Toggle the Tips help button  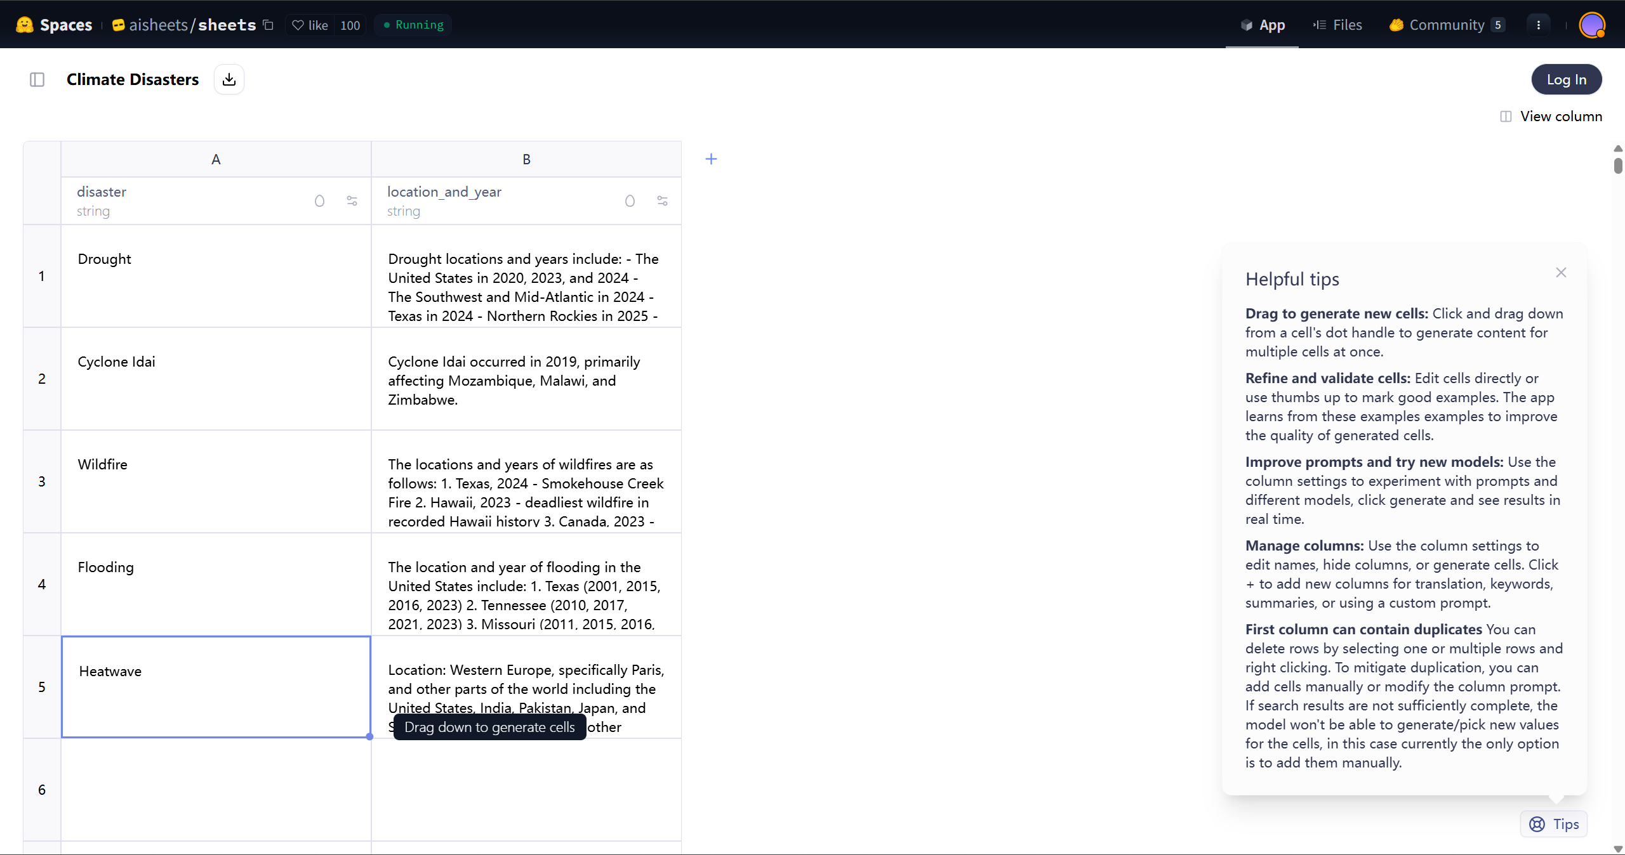[1553, 824]
